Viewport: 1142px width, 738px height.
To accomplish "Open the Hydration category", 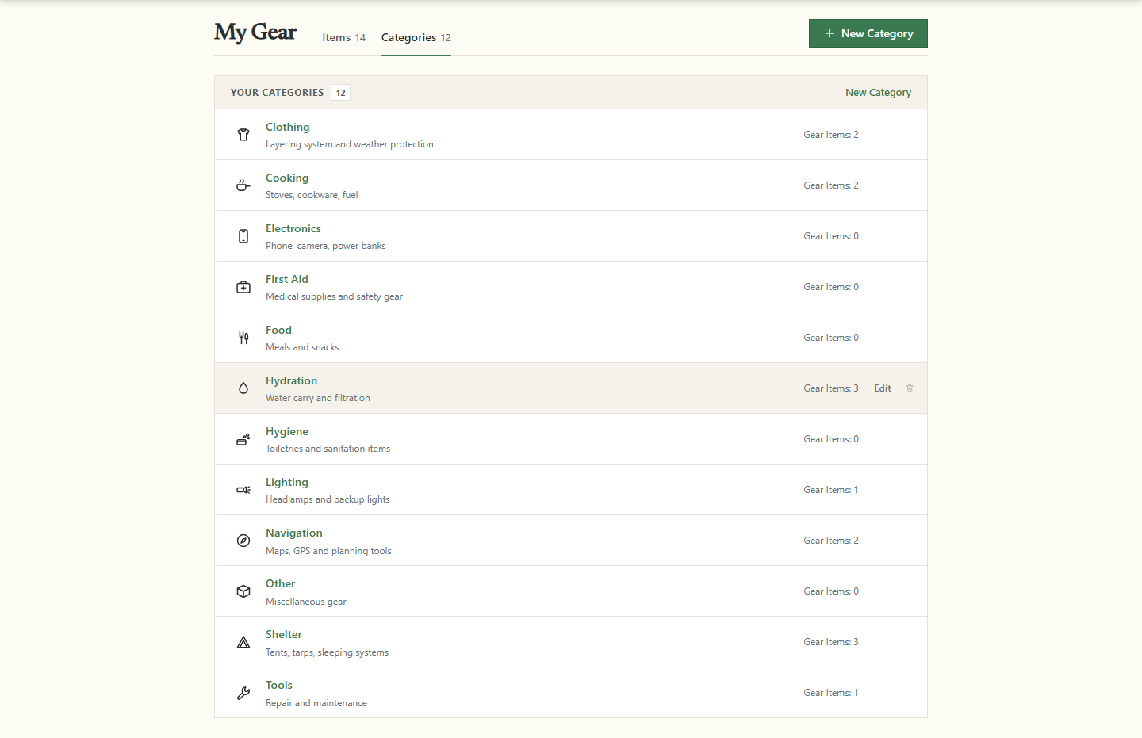I will click(291, 380).
